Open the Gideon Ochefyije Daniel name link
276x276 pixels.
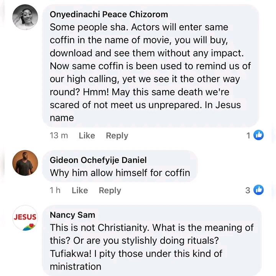point(98,160)
